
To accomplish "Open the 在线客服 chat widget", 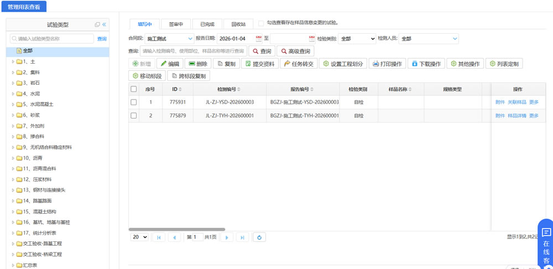I will click(x=546, y=245).
